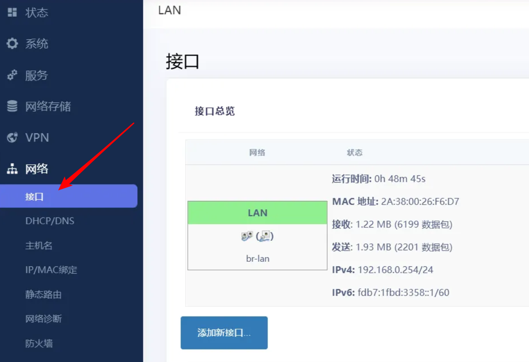This screenshot has height=362, width=529.
Task: Expand the 服务 sidebar section
Action: (x=37, y=76)
